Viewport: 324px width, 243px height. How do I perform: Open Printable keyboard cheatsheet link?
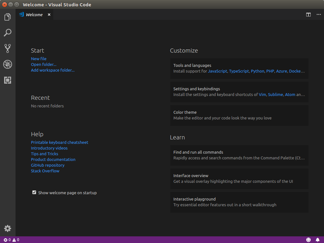[60, 142]
